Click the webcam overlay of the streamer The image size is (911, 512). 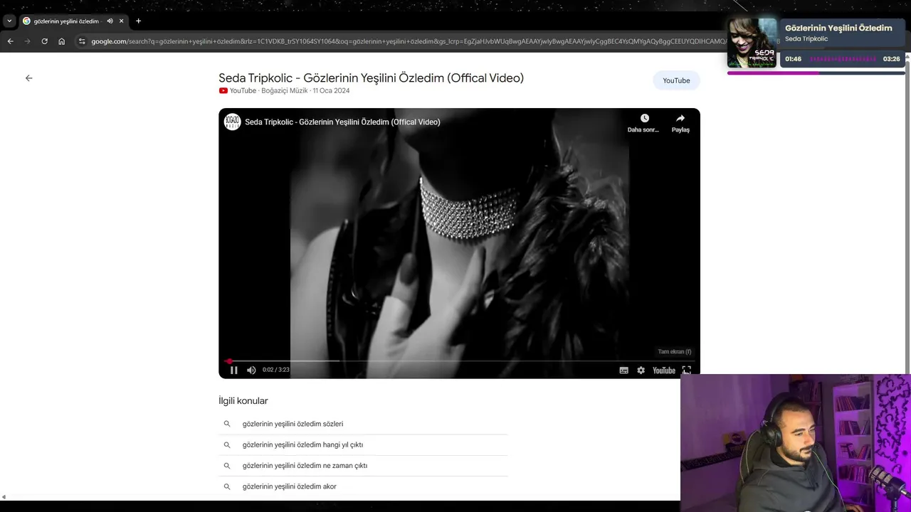tap(795, 442)
